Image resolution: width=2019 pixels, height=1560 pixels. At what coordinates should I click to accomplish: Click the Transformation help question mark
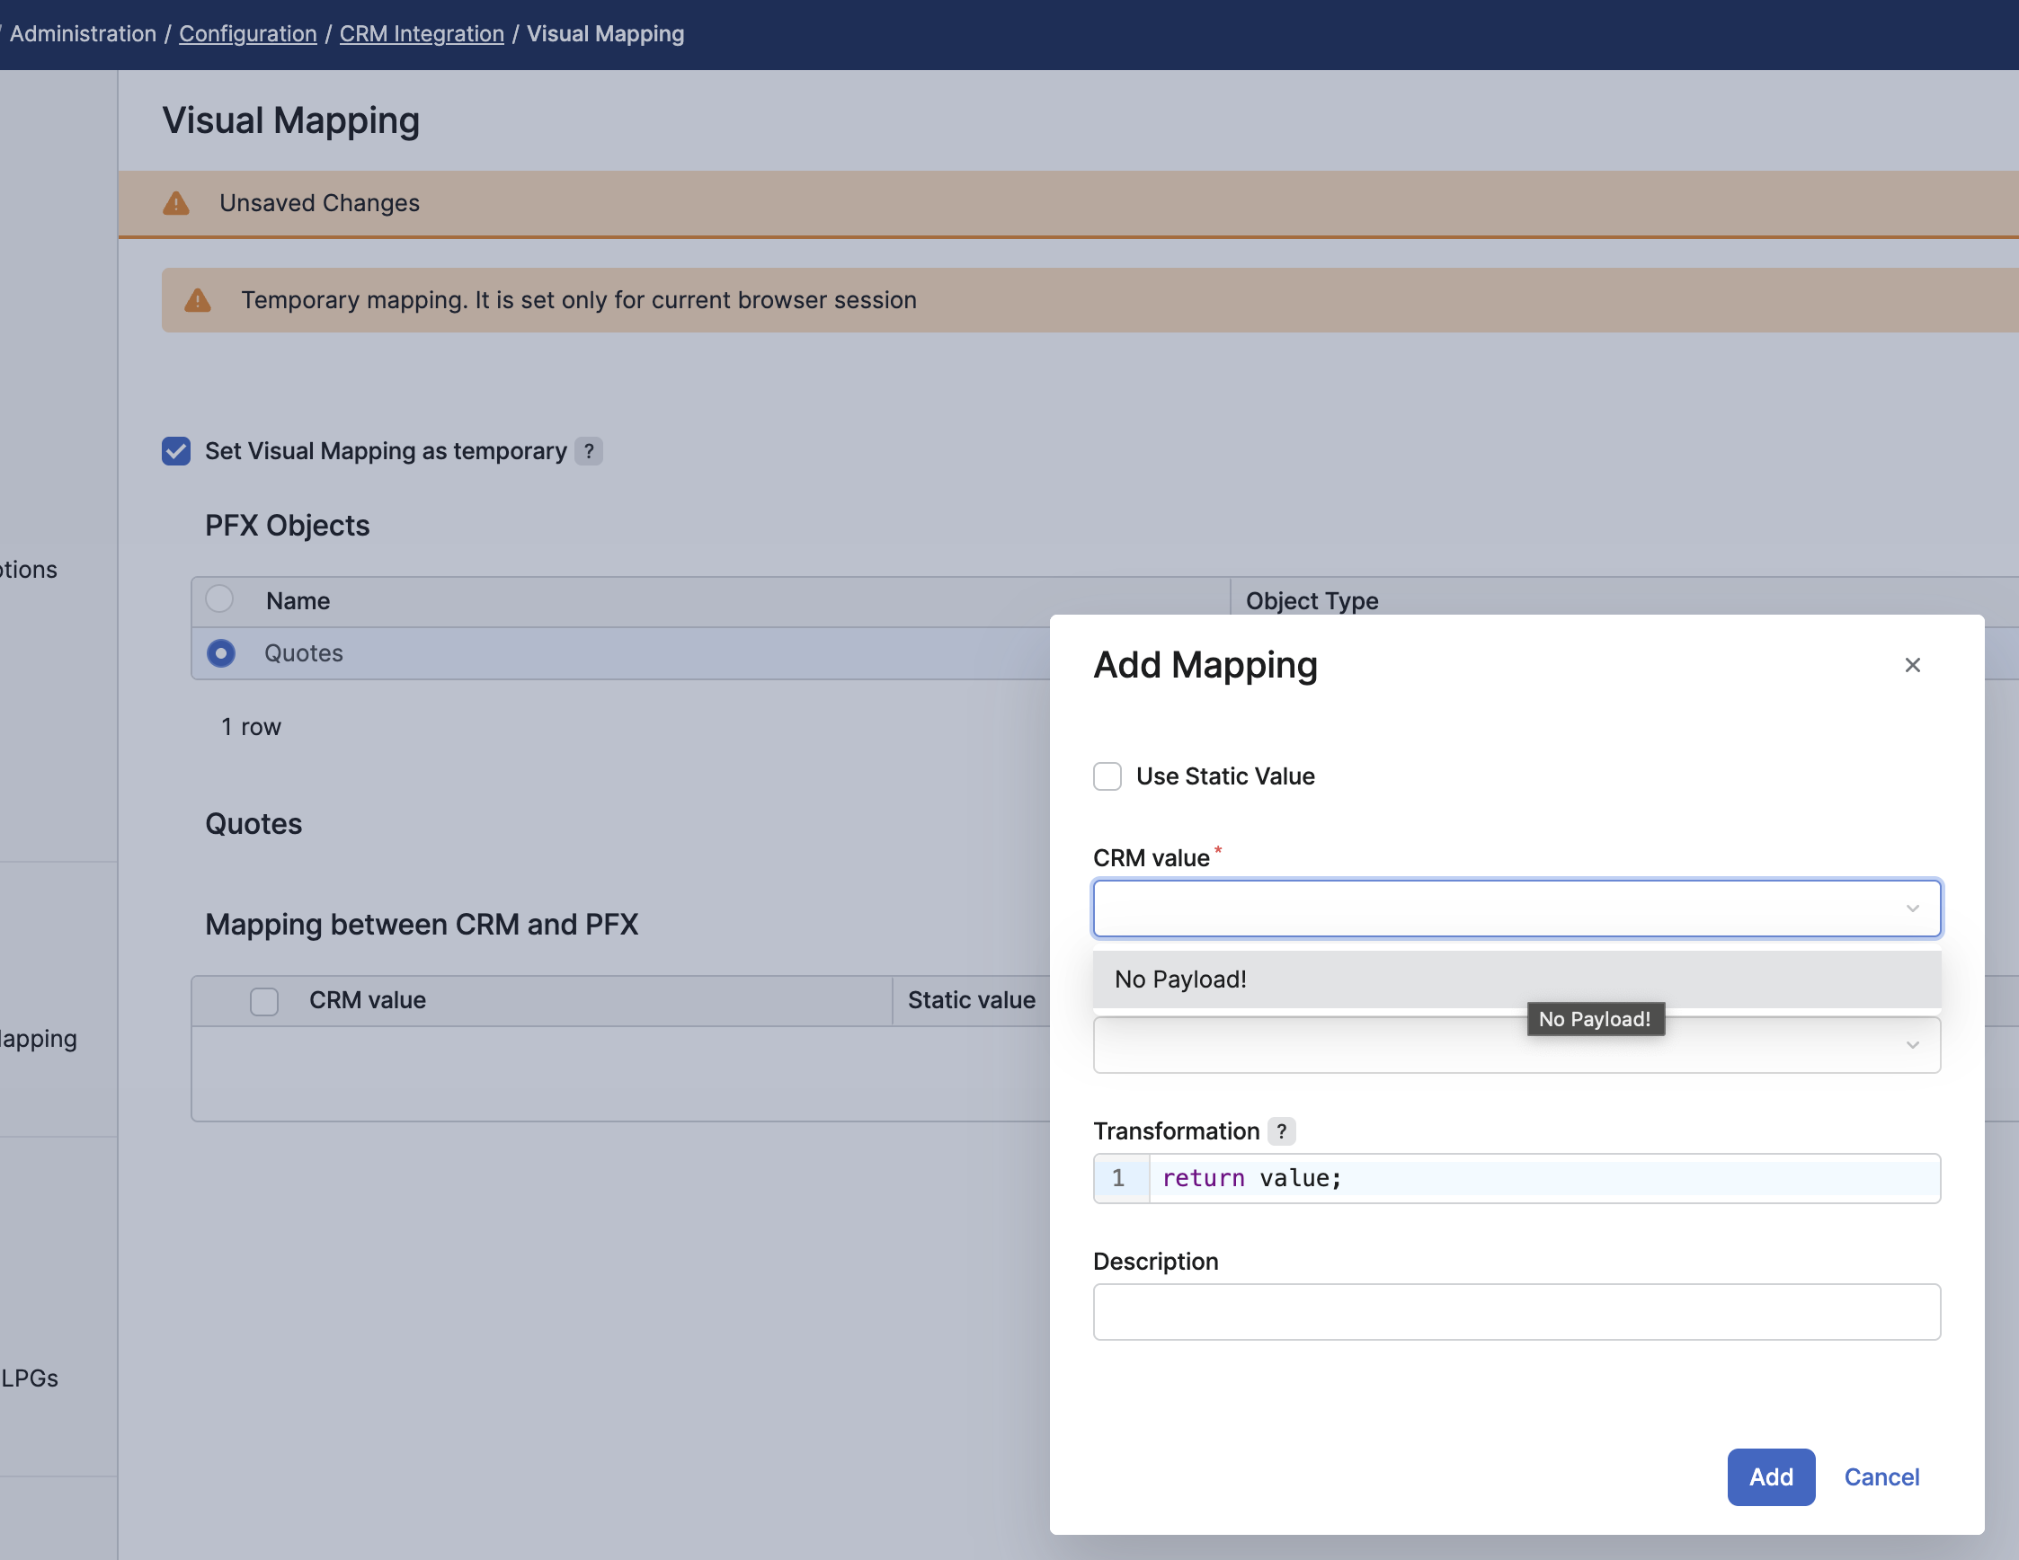1280,1131
